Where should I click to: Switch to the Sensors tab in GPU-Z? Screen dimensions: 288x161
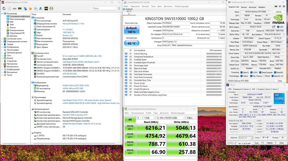(244, 7)
